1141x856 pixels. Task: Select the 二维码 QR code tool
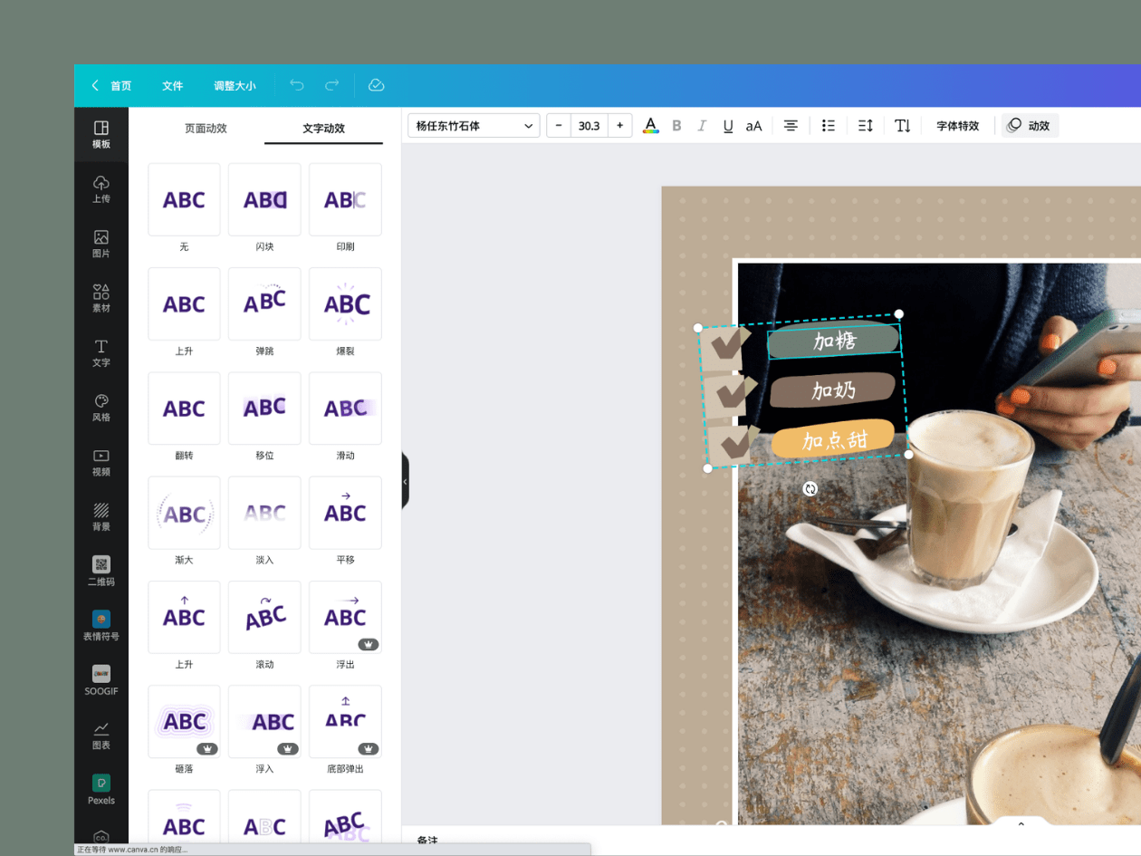[101, 572]
